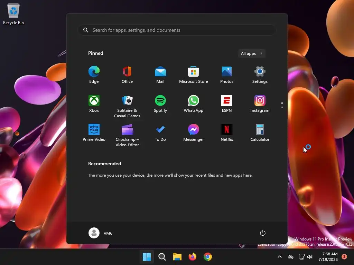The width and height of the screenshot is (354, 265).
Task: Show hidden system tray icons
Action: tap(279, 257)
